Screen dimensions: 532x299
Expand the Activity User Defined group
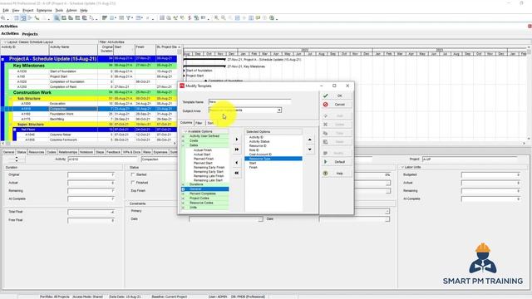[x=184, y=136]
